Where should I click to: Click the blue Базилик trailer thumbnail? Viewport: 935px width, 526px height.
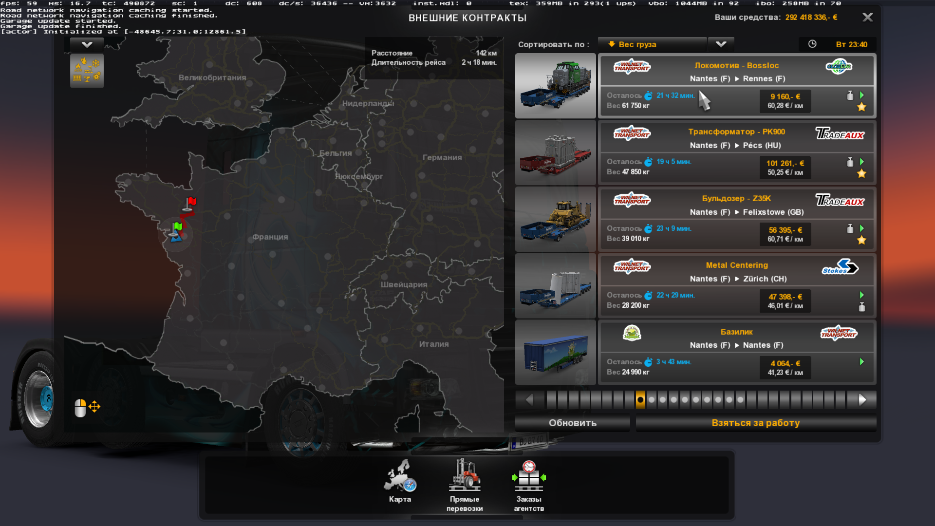pos(556,353)
